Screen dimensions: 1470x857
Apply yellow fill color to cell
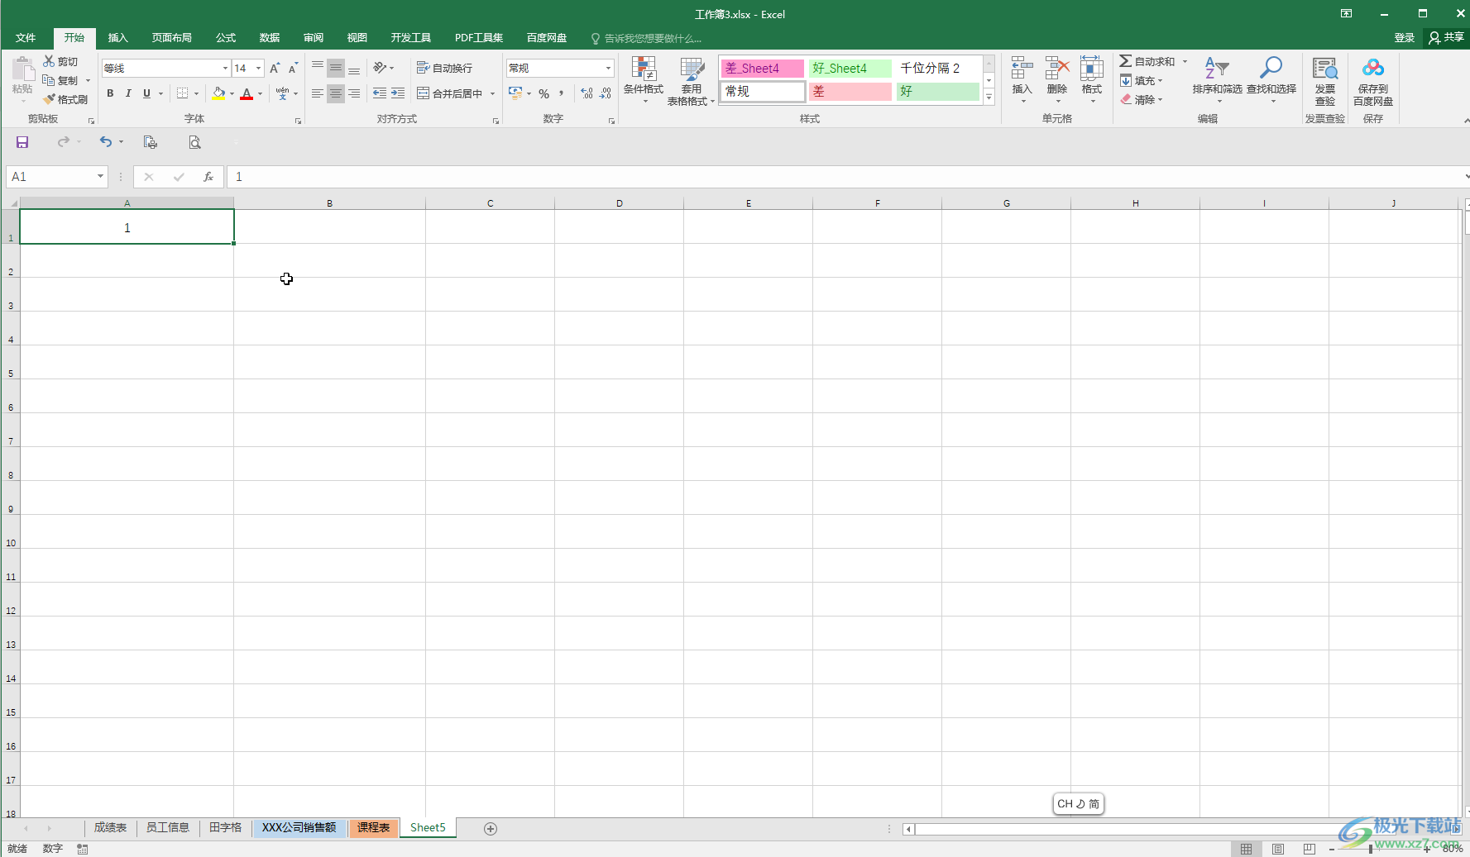(218, 93)
